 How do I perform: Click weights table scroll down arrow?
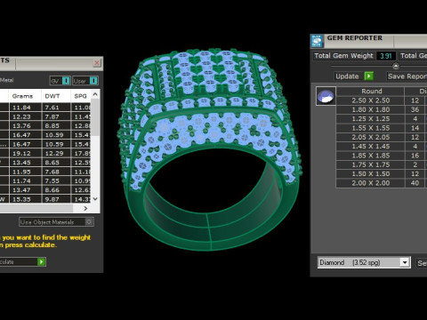click(95, 199)
